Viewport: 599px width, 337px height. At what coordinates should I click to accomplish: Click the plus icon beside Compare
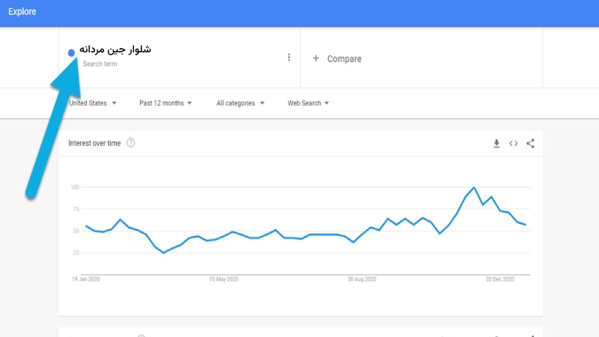coord(315,58)
